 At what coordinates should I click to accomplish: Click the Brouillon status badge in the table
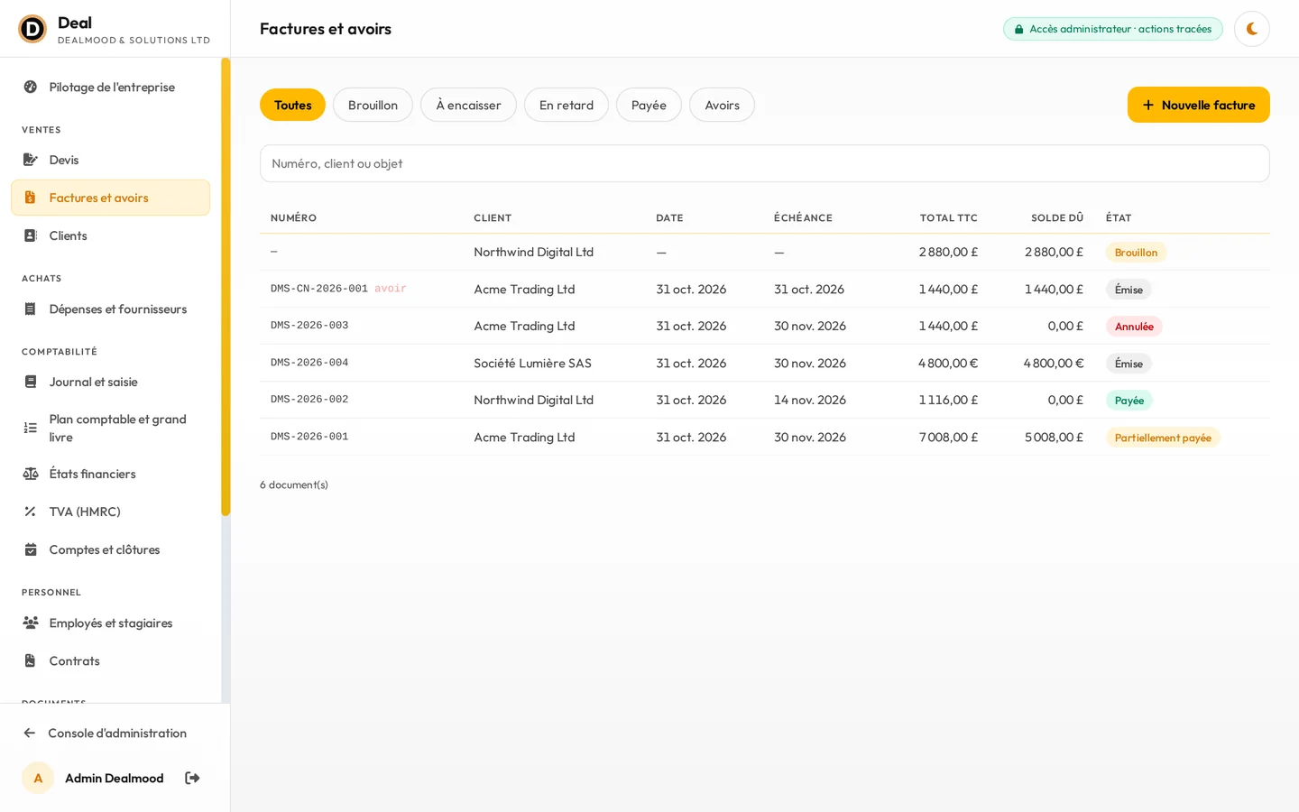click(x=1136, y=253)
